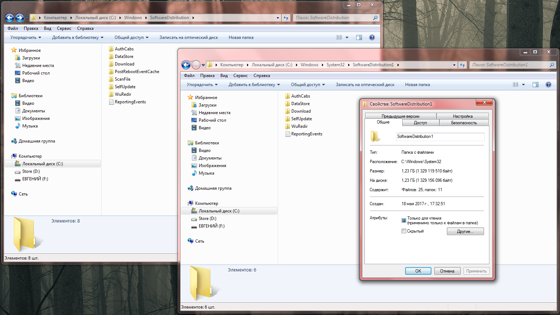
Task: Refresh the rear SoftwareDistribution window
Action: pos(286,18)
